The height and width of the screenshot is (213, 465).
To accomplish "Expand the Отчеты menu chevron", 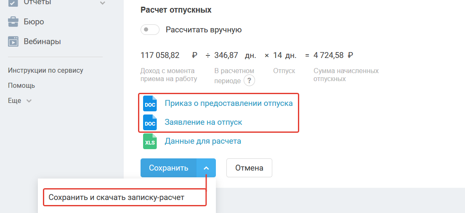I will coord(103,3).
